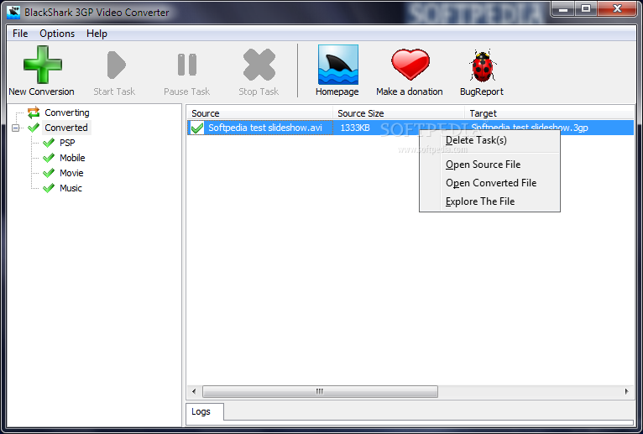Click the BugReport label
The image size is (643, 434).
[x=482, y=92]
